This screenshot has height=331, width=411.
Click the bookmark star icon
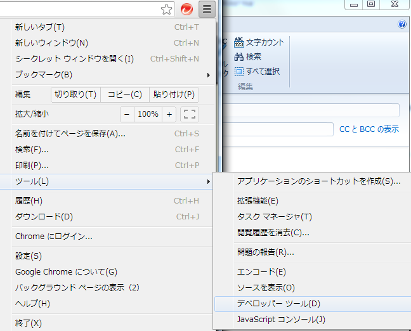(166, 10)
